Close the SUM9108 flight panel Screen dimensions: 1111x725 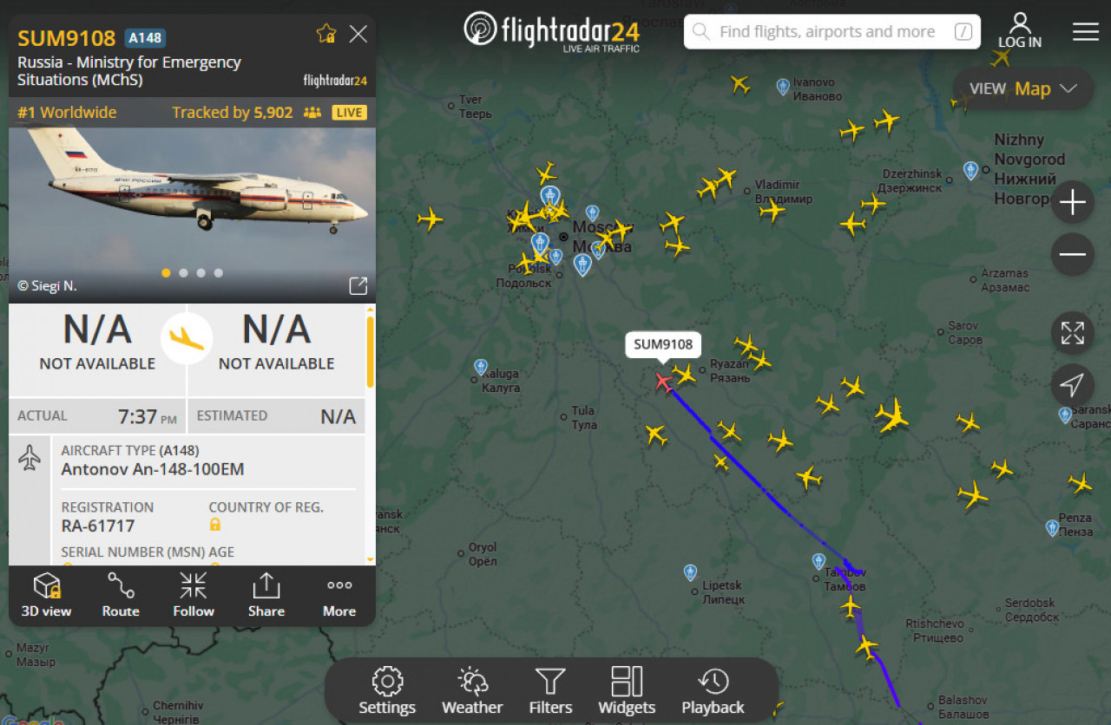(358, 34)
